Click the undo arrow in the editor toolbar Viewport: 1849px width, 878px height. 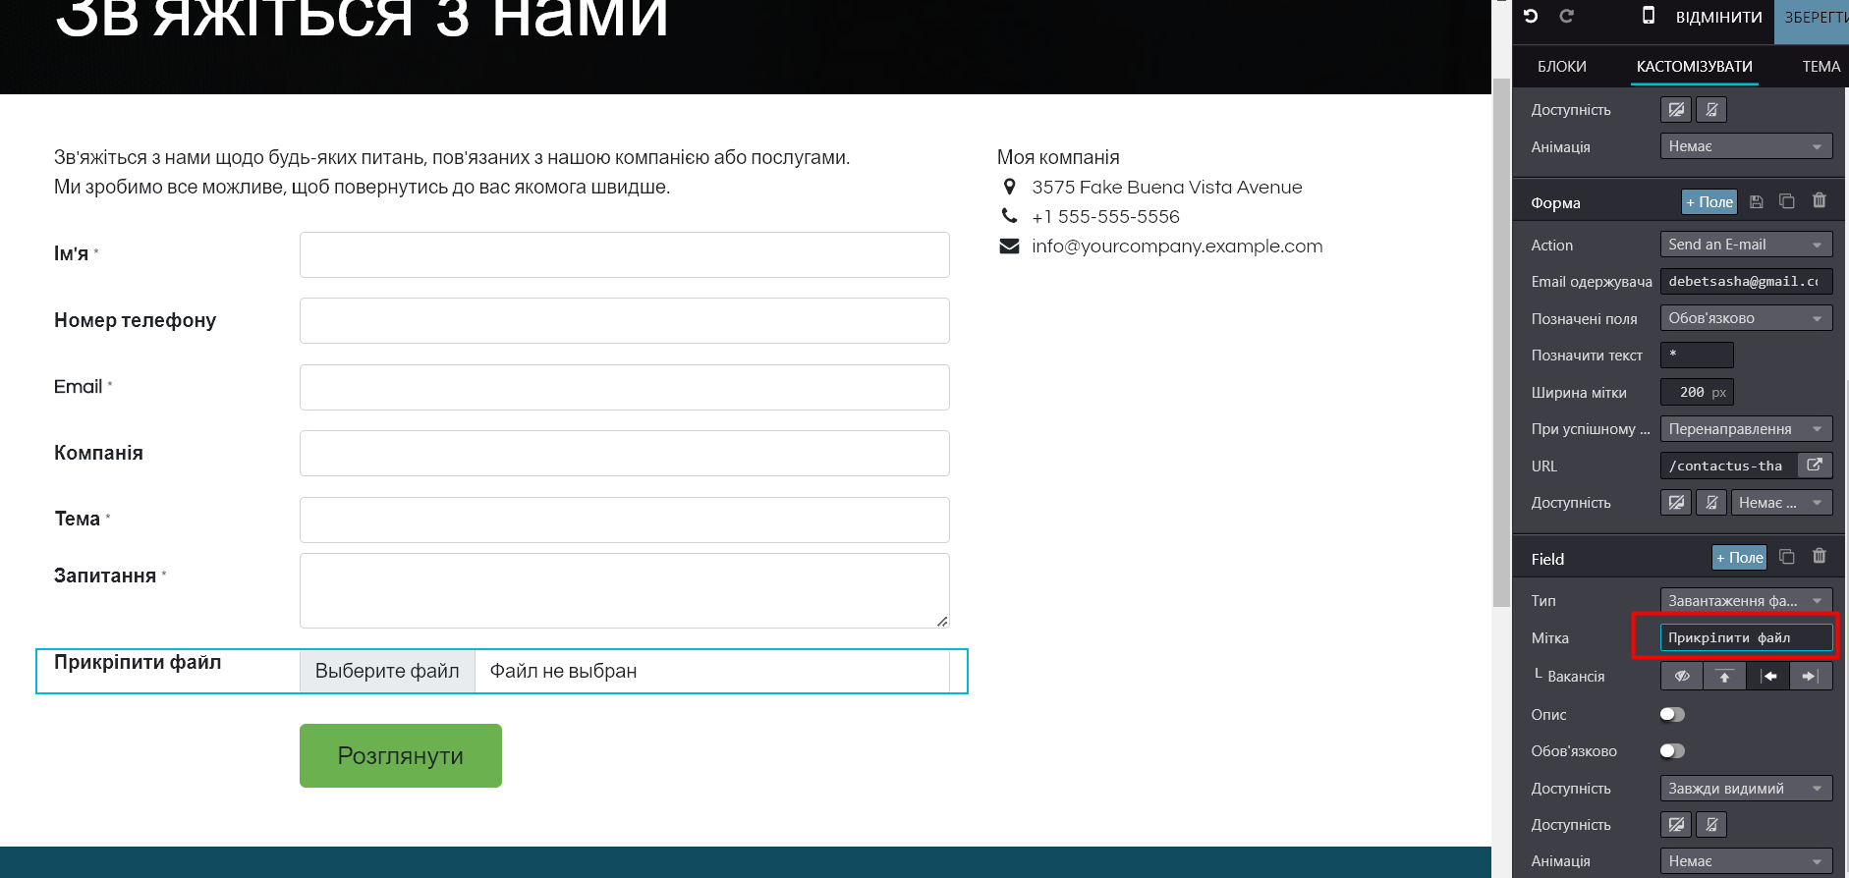[x=1531, y=16]
